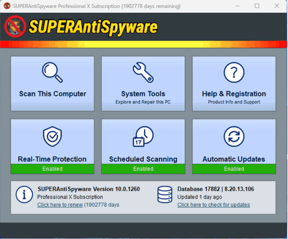Click 'Product Info and Support' subtitle

(234, 102)
